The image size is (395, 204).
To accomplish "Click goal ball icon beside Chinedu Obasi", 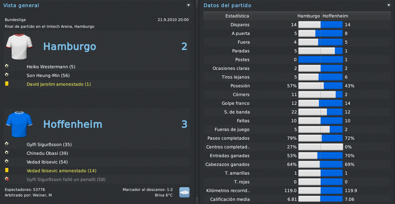I will coord(6,152).
